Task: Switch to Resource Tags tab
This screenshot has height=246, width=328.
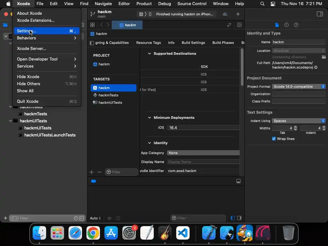Action: pos(149,43)
